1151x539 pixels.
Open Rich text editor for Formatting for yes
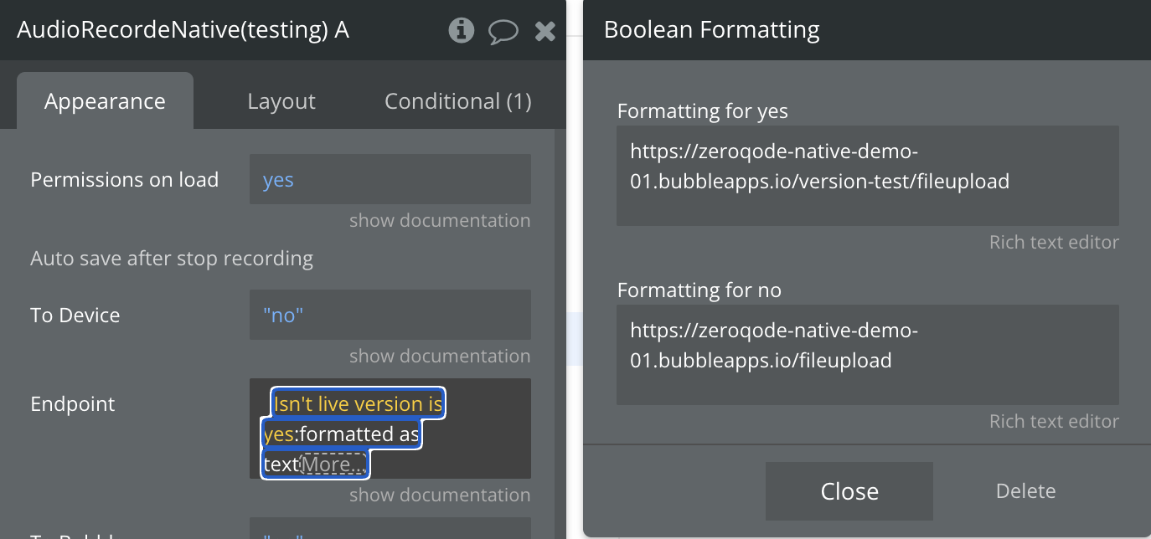point(1053,242)
